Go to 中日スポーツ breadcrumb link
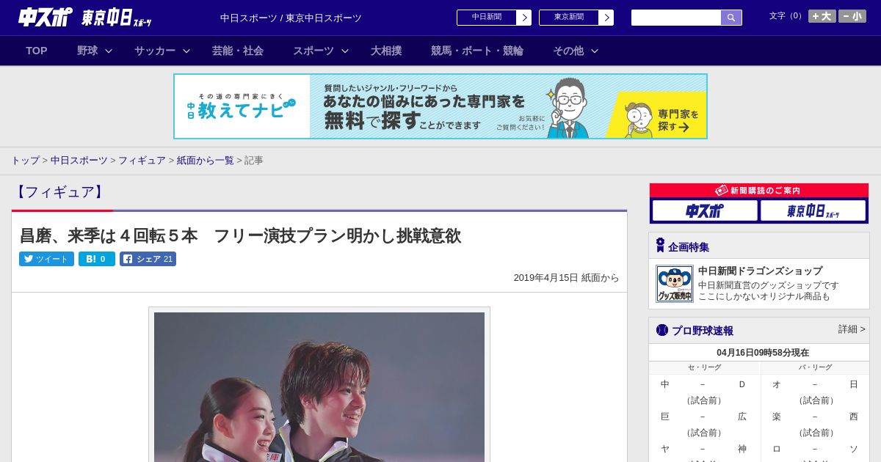The height and width of the screenshot is (462, 881). (x=79, y=160)
